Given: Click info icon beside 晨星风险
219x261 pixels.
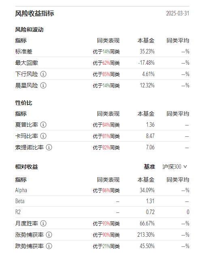Looking at the screenshot, I should [x=43, y=85].
